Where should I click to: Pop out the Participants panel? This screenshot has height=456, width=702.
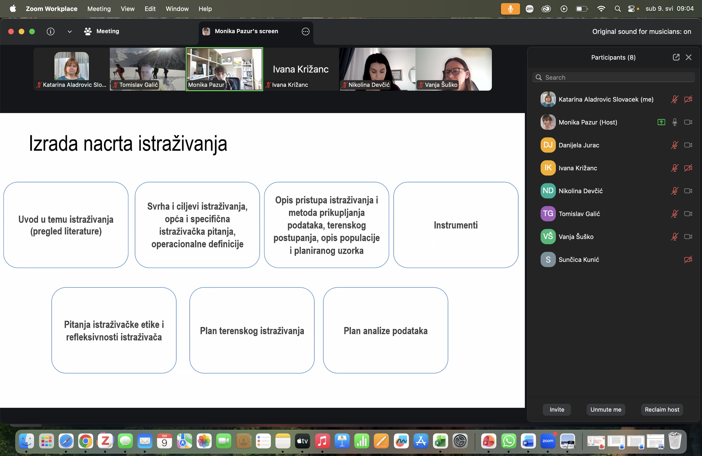(676, 57)
